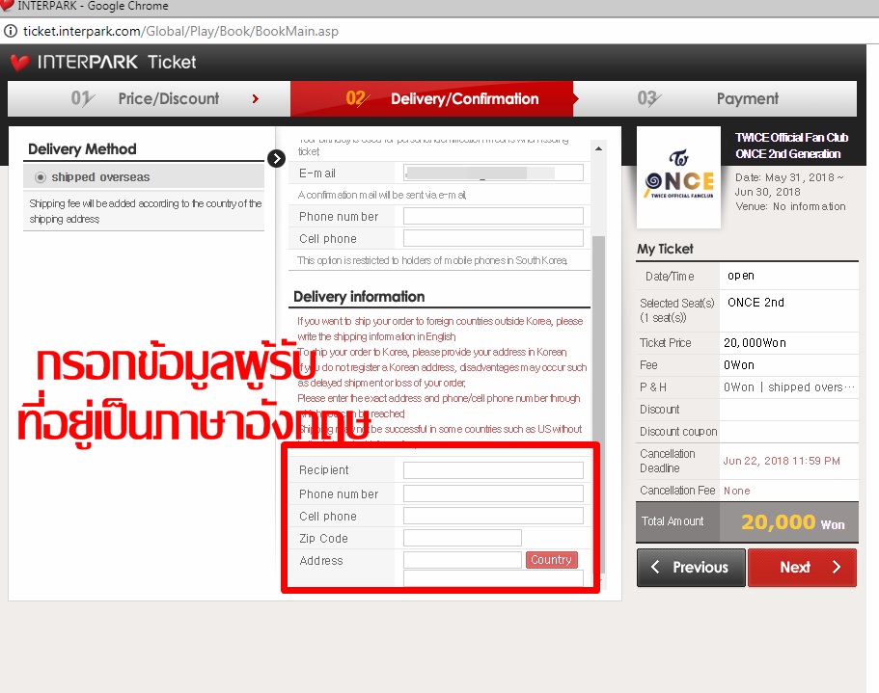Click the Jun 22, 2018 11:59 PM cancellation deadline

tap(782, 461)
